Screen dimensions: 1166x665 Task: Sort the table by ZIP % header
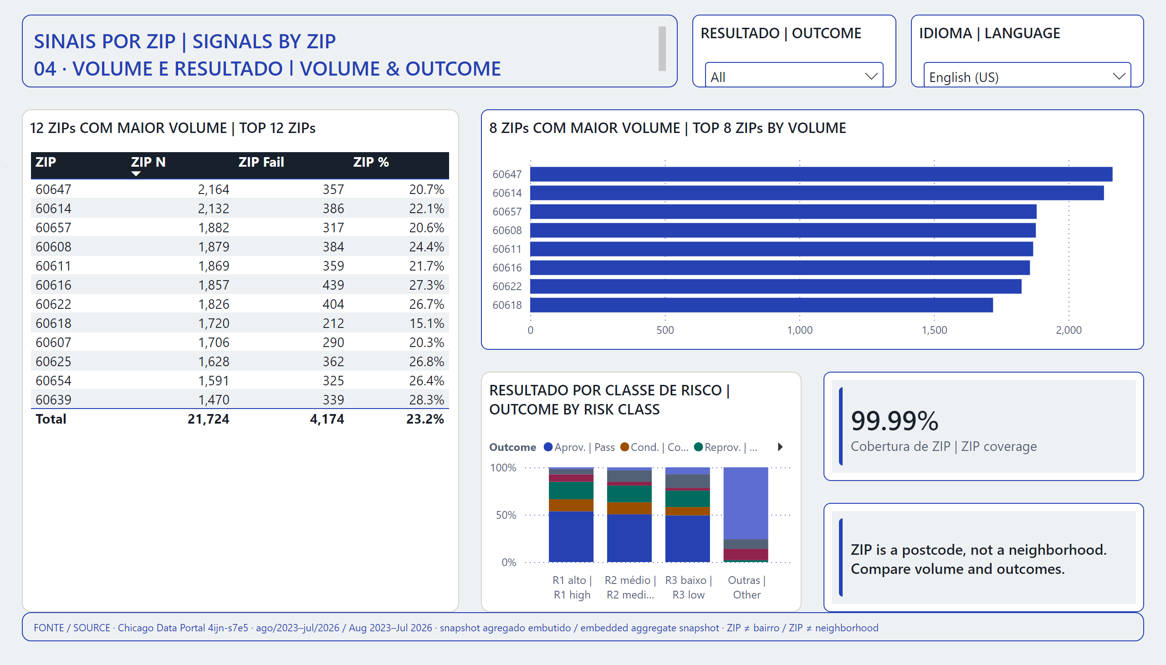point(371,162)
